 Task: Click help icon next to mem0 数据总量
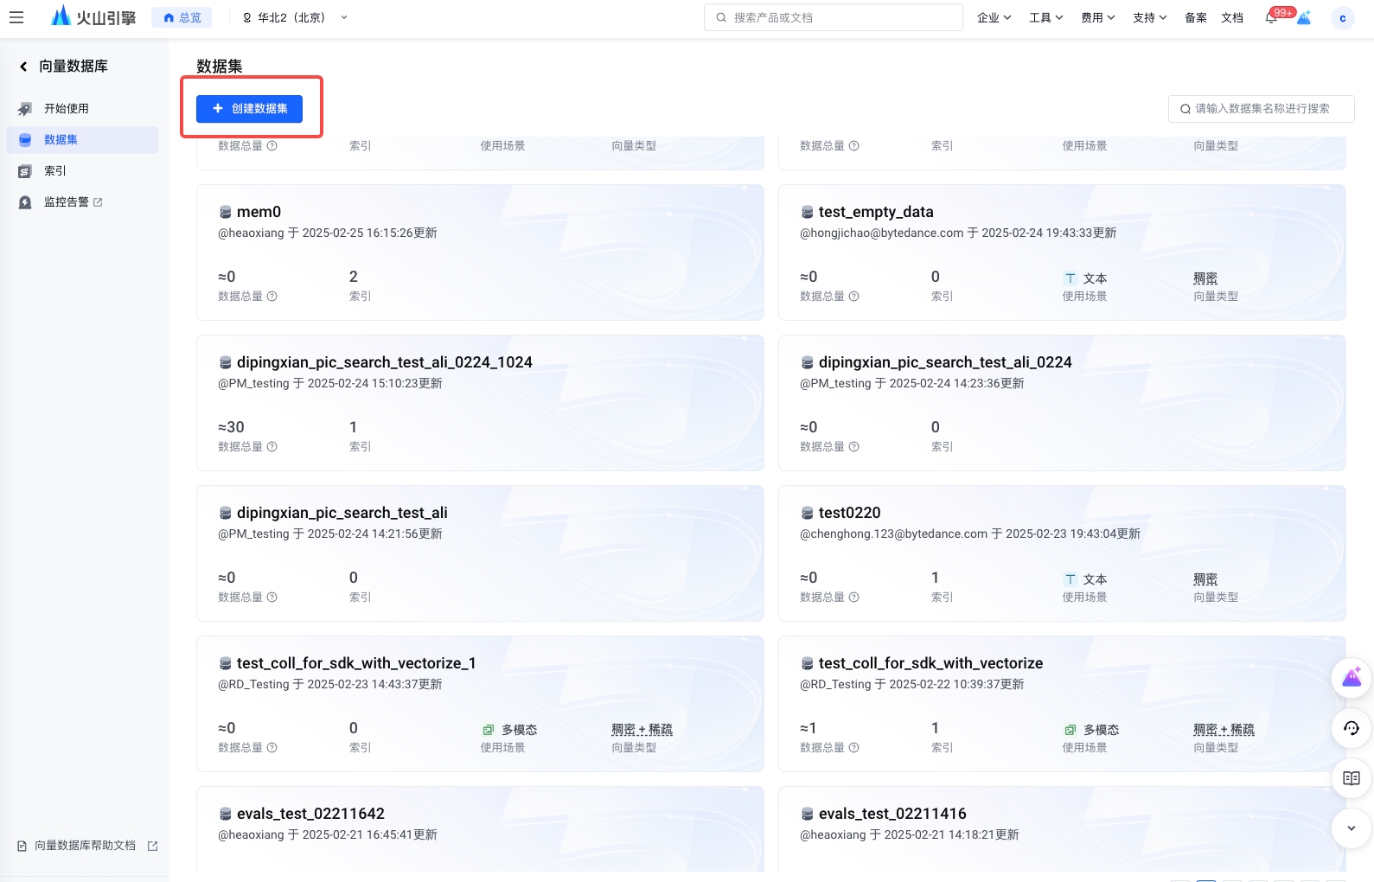point(272,297)
